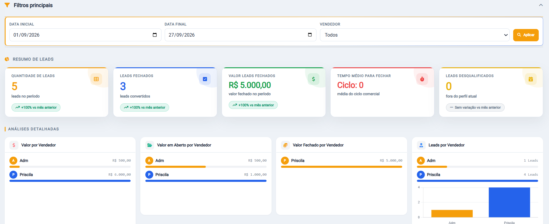The height and width of the screenshot is (224, 549).
Task: Click Adm avatar in Leads por Vendedor
Action: pos(421,160)
